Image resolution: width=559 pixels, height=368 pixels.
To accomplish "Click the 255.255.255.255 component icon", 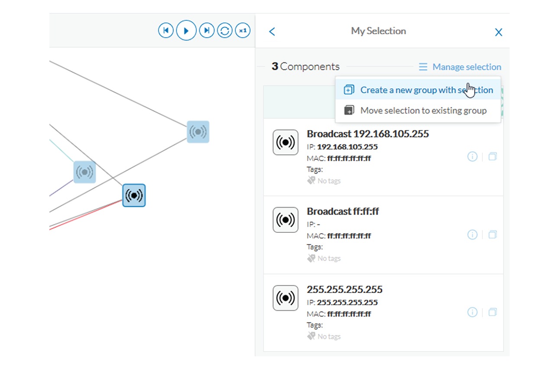I will click(286, 298).
